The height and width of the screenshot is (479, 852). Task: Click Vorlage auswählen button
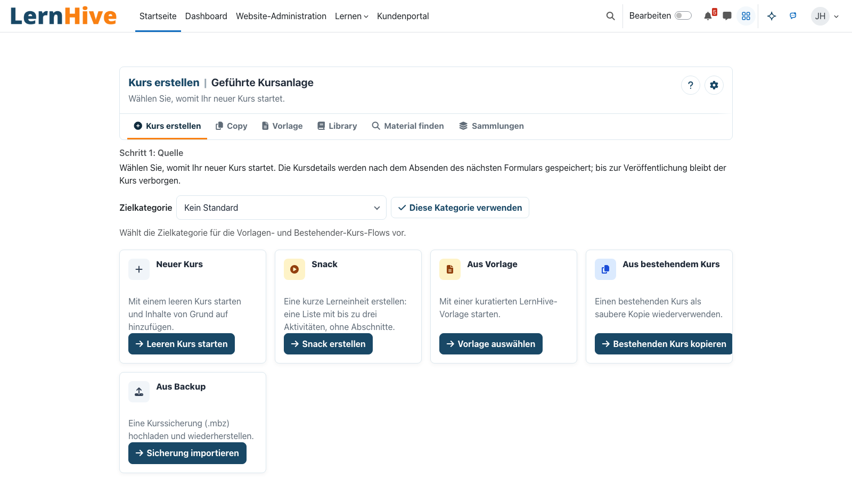click(x=491, y=344)
